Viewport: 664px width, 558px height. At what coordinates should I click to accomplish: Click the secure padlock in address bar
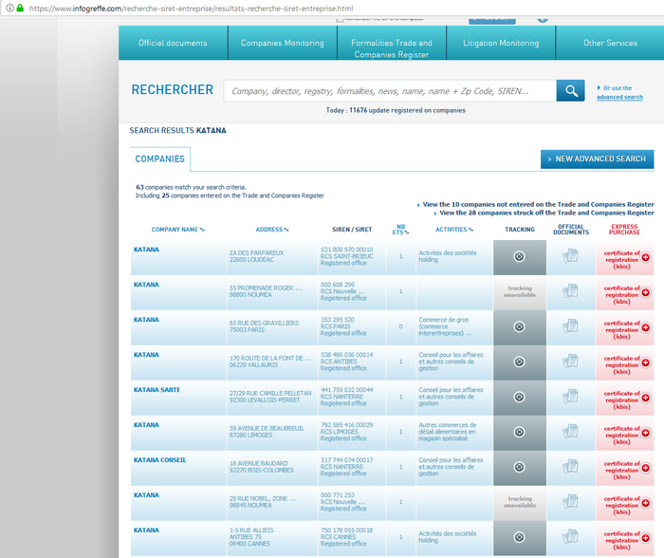point(8,8)
